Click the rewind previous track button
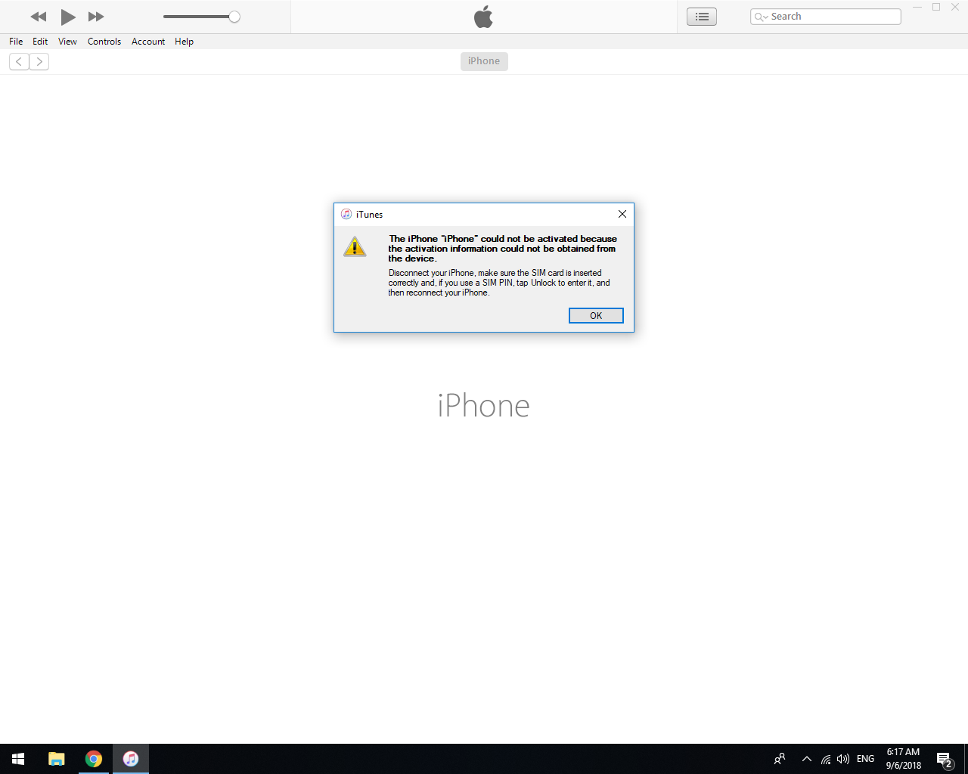 point(39,17)
